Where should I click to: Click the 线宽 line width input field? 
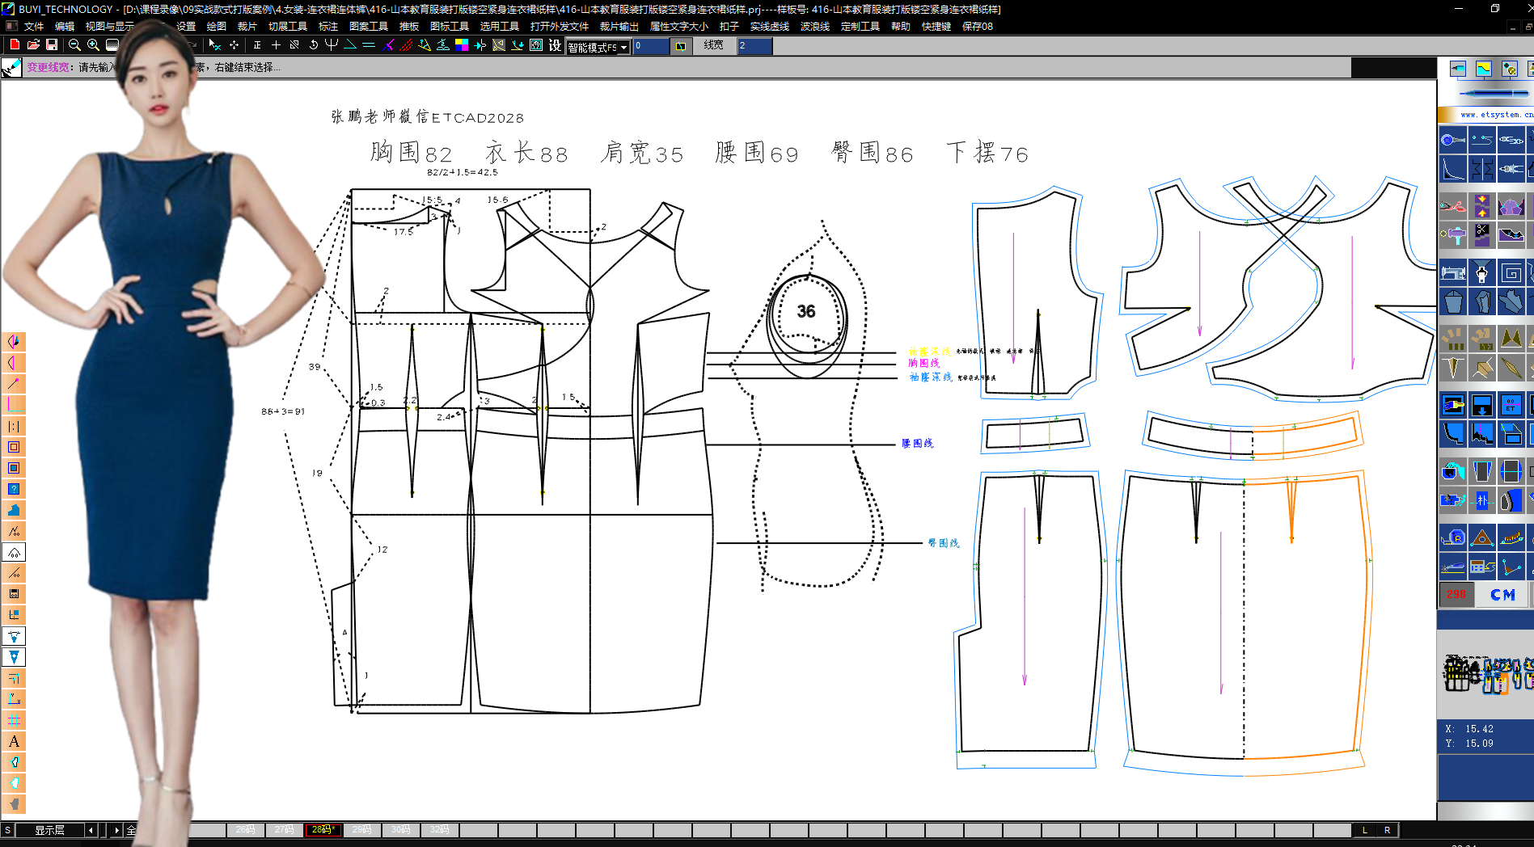pyautogui.click(x=754, y=46)
